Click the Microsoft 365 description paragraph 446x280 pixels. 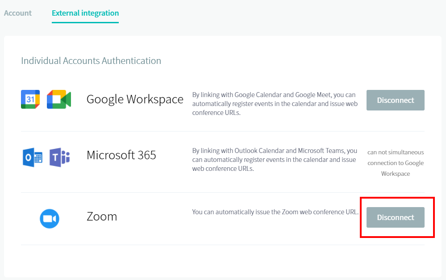(275, 160)
